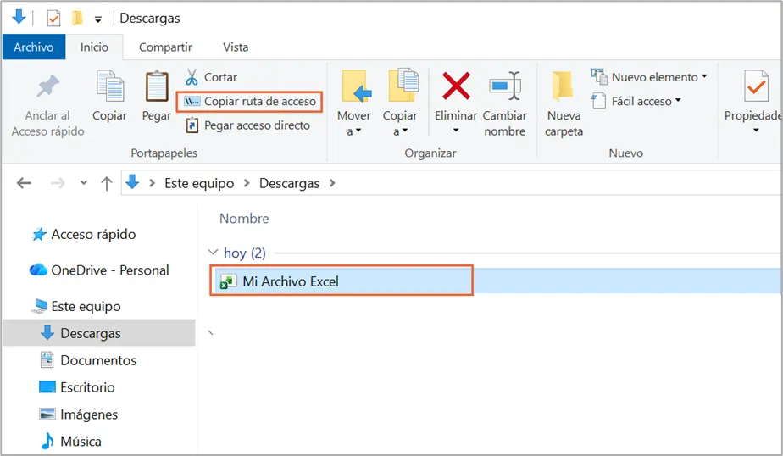Collapse the hoy (2) group

(214, 253)
